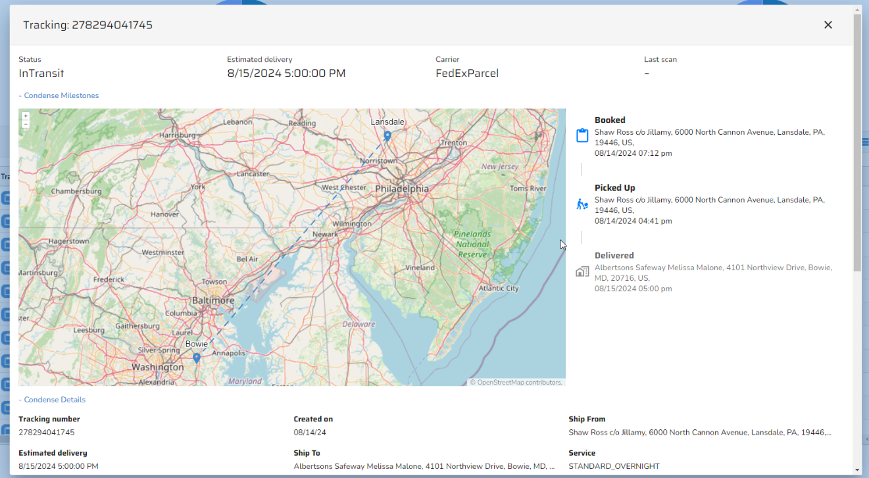This screenshot has width=869, height=478.
Task: Select the Booked milestone clipboard icon
Action: click(582, 135)
